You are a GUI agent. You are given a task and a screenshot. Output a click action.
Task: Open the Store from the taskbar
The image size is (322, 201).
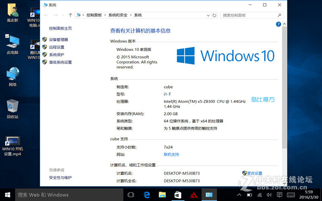(178, 195)
